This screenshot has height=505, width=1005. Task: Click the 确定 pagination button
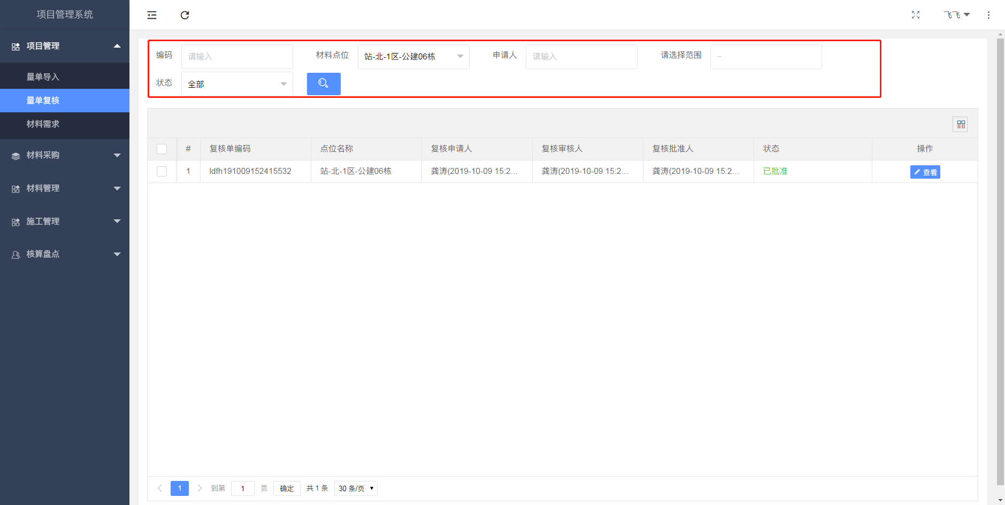coord(287,488)
